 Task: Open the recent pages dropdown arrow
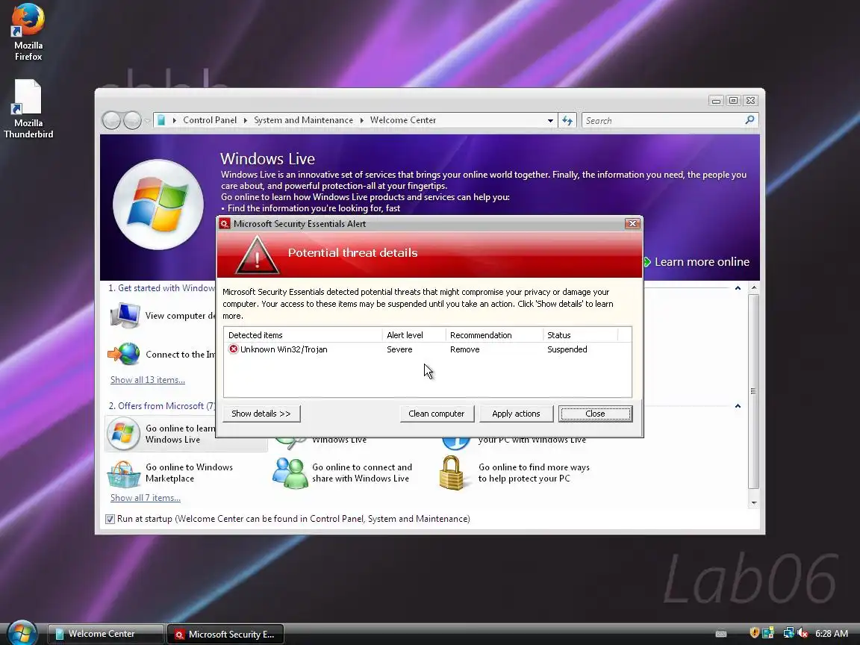click(x=147, y=120)
